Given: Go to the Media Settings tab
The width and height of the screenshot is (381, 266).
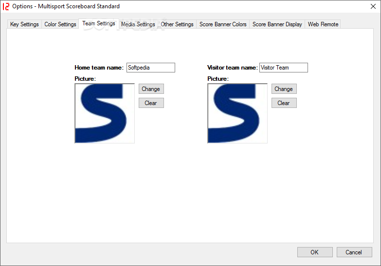Looking at the screenshot, I should coord(138,24).
